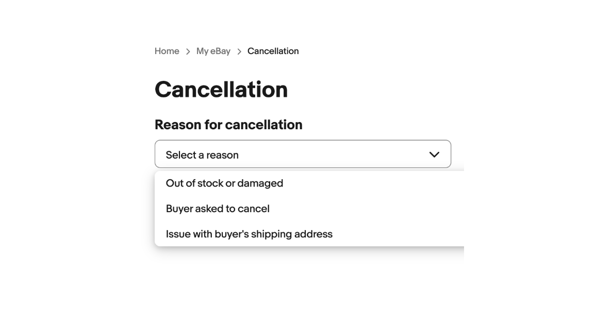
Task: Set reason to shipping address issue
Action: pos(249,234)
